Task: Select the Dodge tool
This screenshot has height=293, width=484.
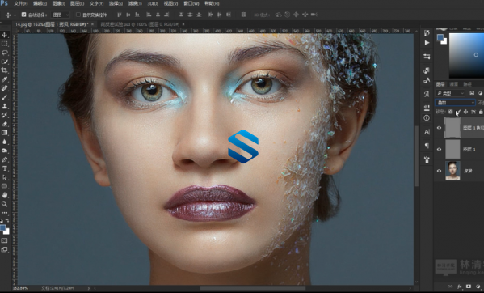Action: pyautogui.click(x=5, y=151)
